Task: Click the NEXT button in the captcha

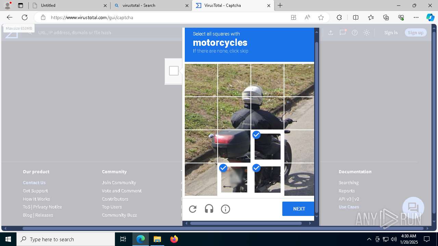Action: tap(299, 209)
